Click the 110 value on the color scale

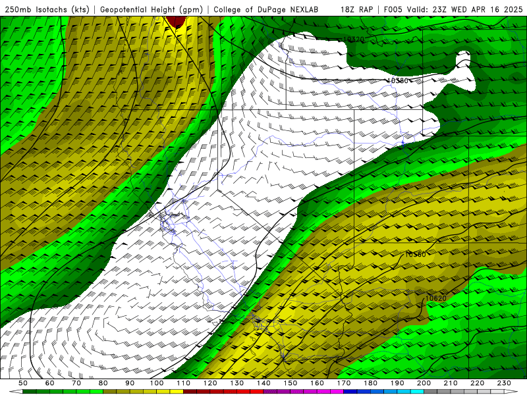click(184, 383)
